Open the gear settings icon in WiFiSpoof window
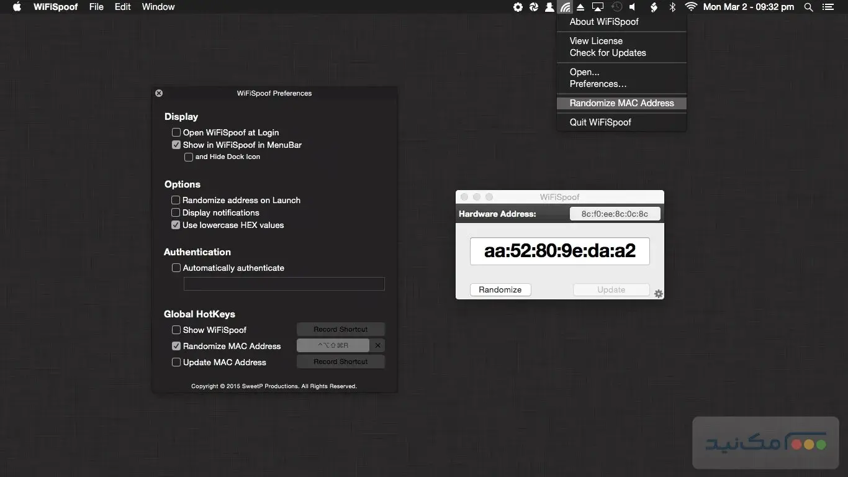 pyautogui.click(x=658, y=293)
